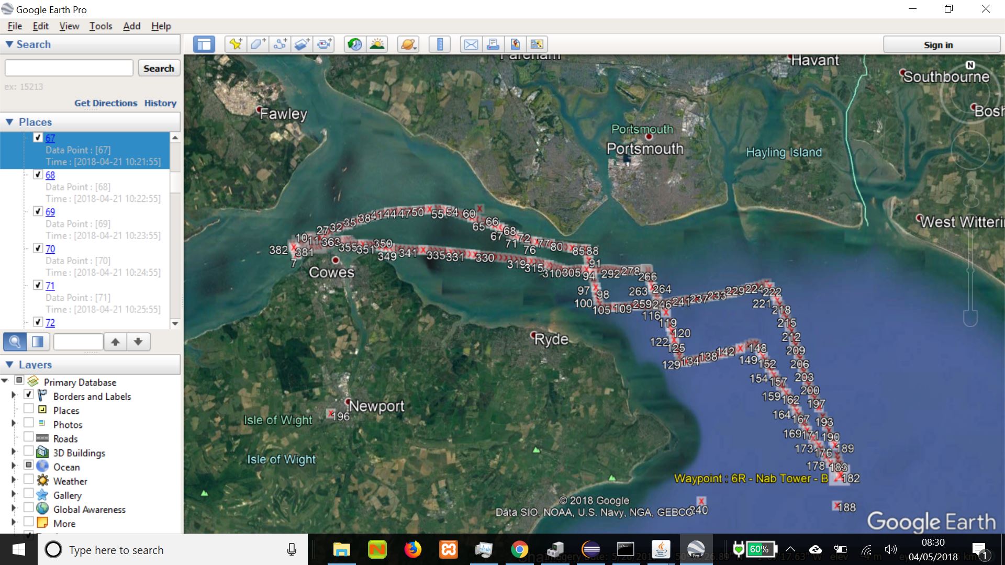
Task: Open the Get Directions link
Action: tap(106, 103)
